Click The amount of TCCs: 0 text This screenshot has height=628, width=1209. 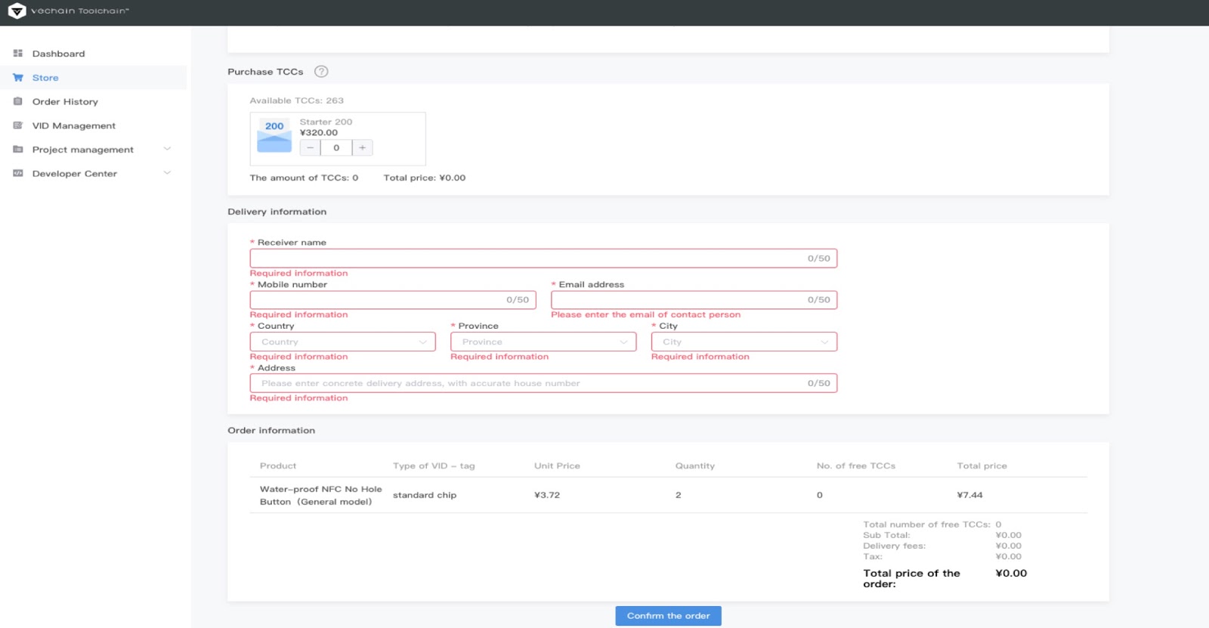(304, 178)
